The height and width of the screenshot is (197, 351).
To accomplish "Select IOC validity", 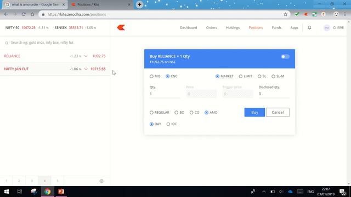I will [172, 124].
